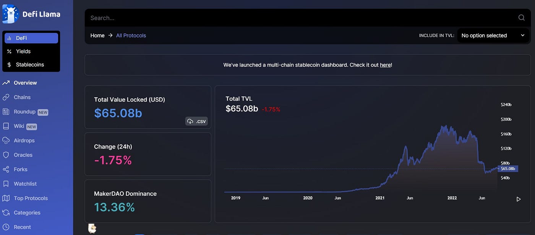Image resolution: width=535 pixels, height=235 pixels.
Task: Switch to the Stablecoins tab
Action: [x=31, y=65]
